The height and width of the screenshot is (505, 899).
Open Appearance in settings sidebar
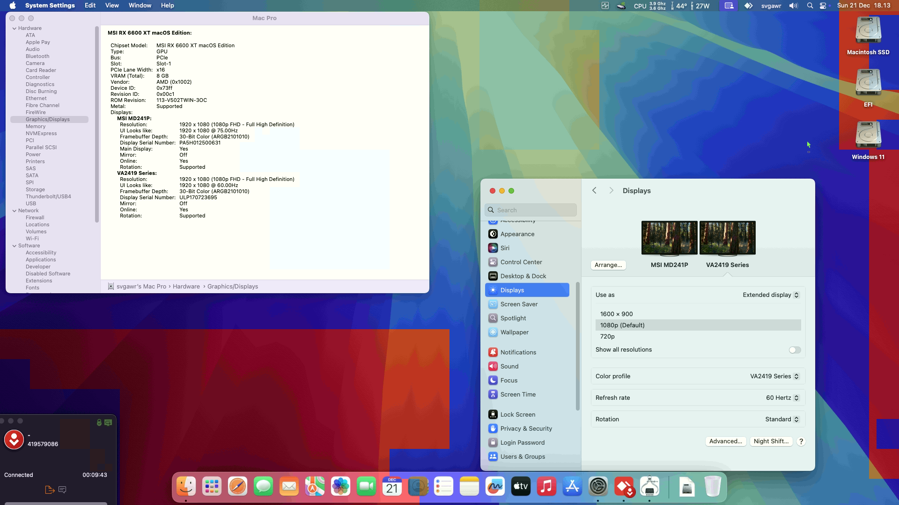(527, 234)
